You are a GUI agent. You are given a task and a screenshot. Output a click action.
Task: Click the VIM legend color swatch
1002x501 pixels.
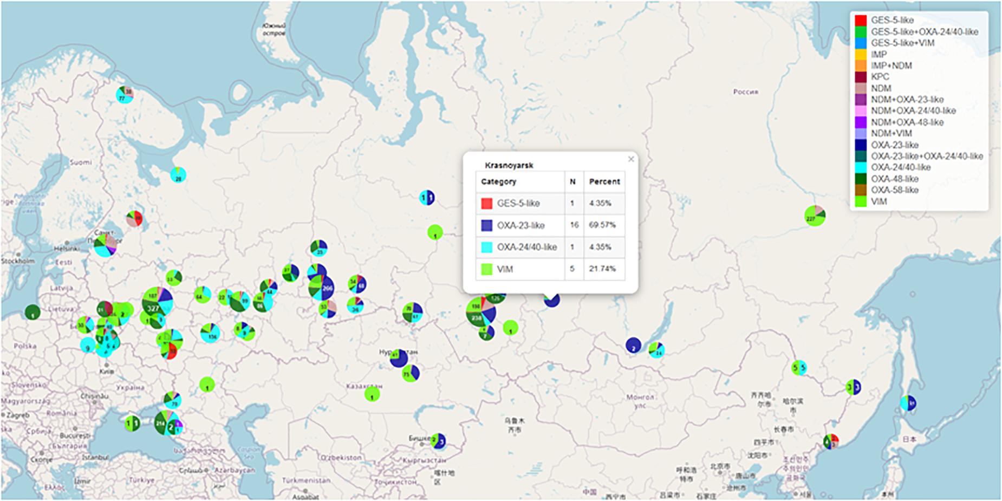(x=861, y=201)
